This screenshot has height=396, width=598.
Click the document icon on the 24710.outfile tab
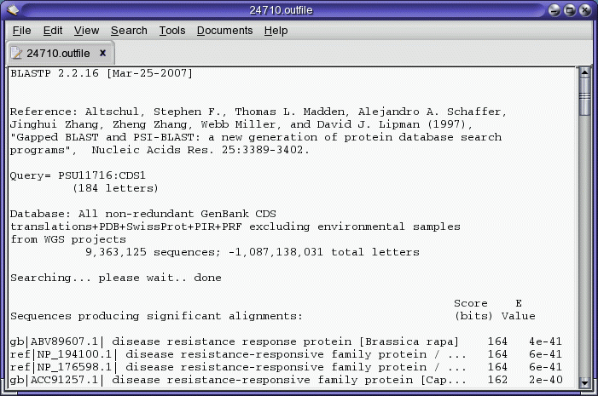click(17, 53)
